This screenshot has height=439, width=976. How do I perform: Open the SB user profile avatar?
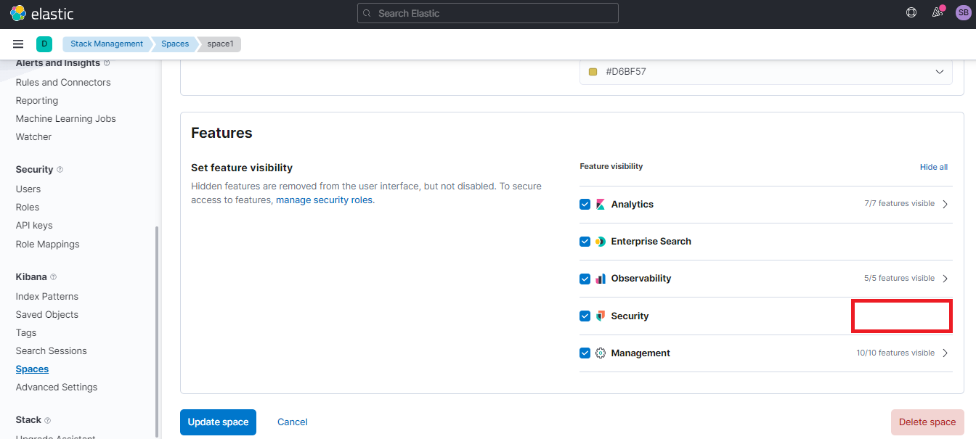(x=963, y=12)
